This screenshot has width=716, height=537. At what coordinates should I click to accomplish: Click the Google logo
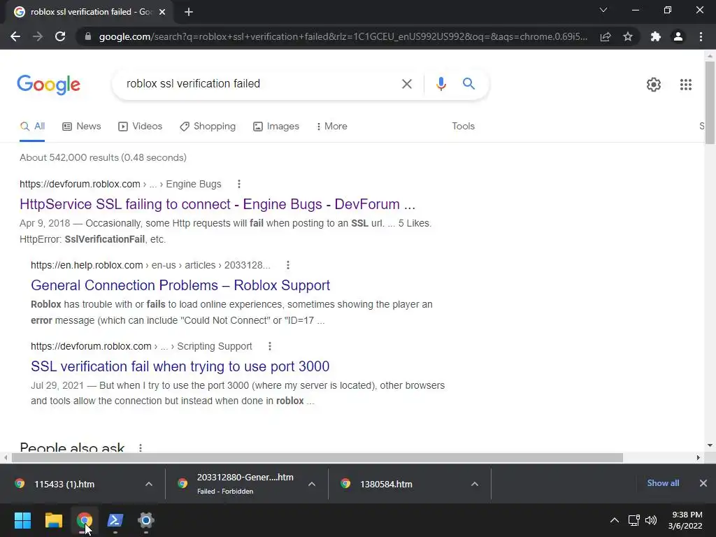tap(49, 85)
